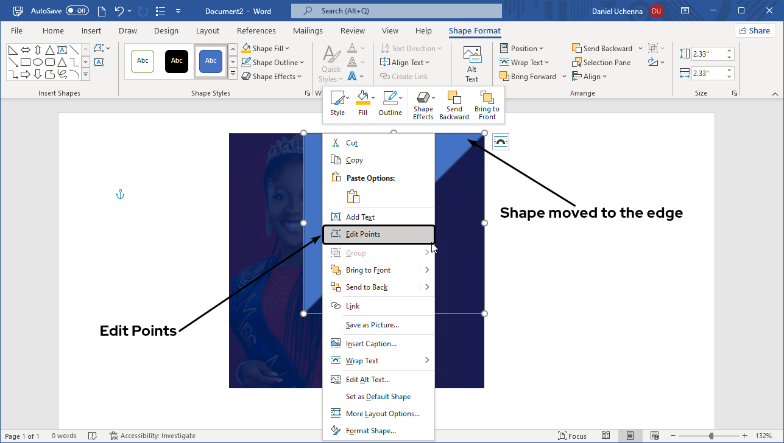Click Bring to Front in mini toolbar

pos(487,105)
